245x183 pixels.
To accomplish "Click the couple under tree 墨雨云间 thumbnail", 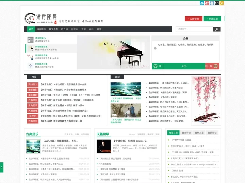I will pos(126,110).
